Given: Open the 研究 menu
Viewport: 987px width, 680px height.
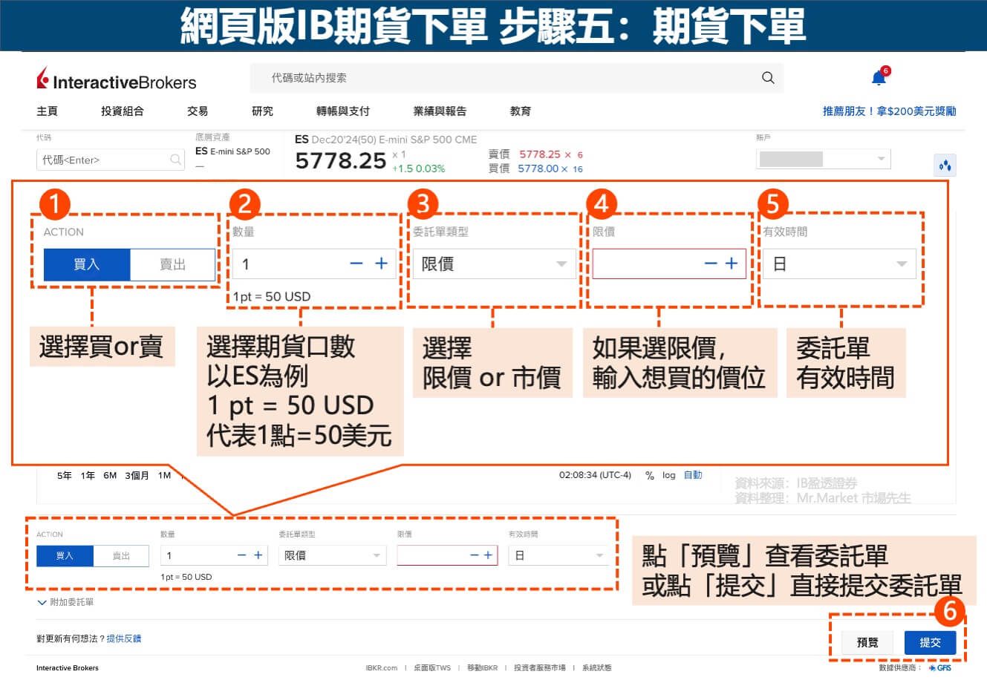Looking at the screenshot, I should tap(262, 111).
